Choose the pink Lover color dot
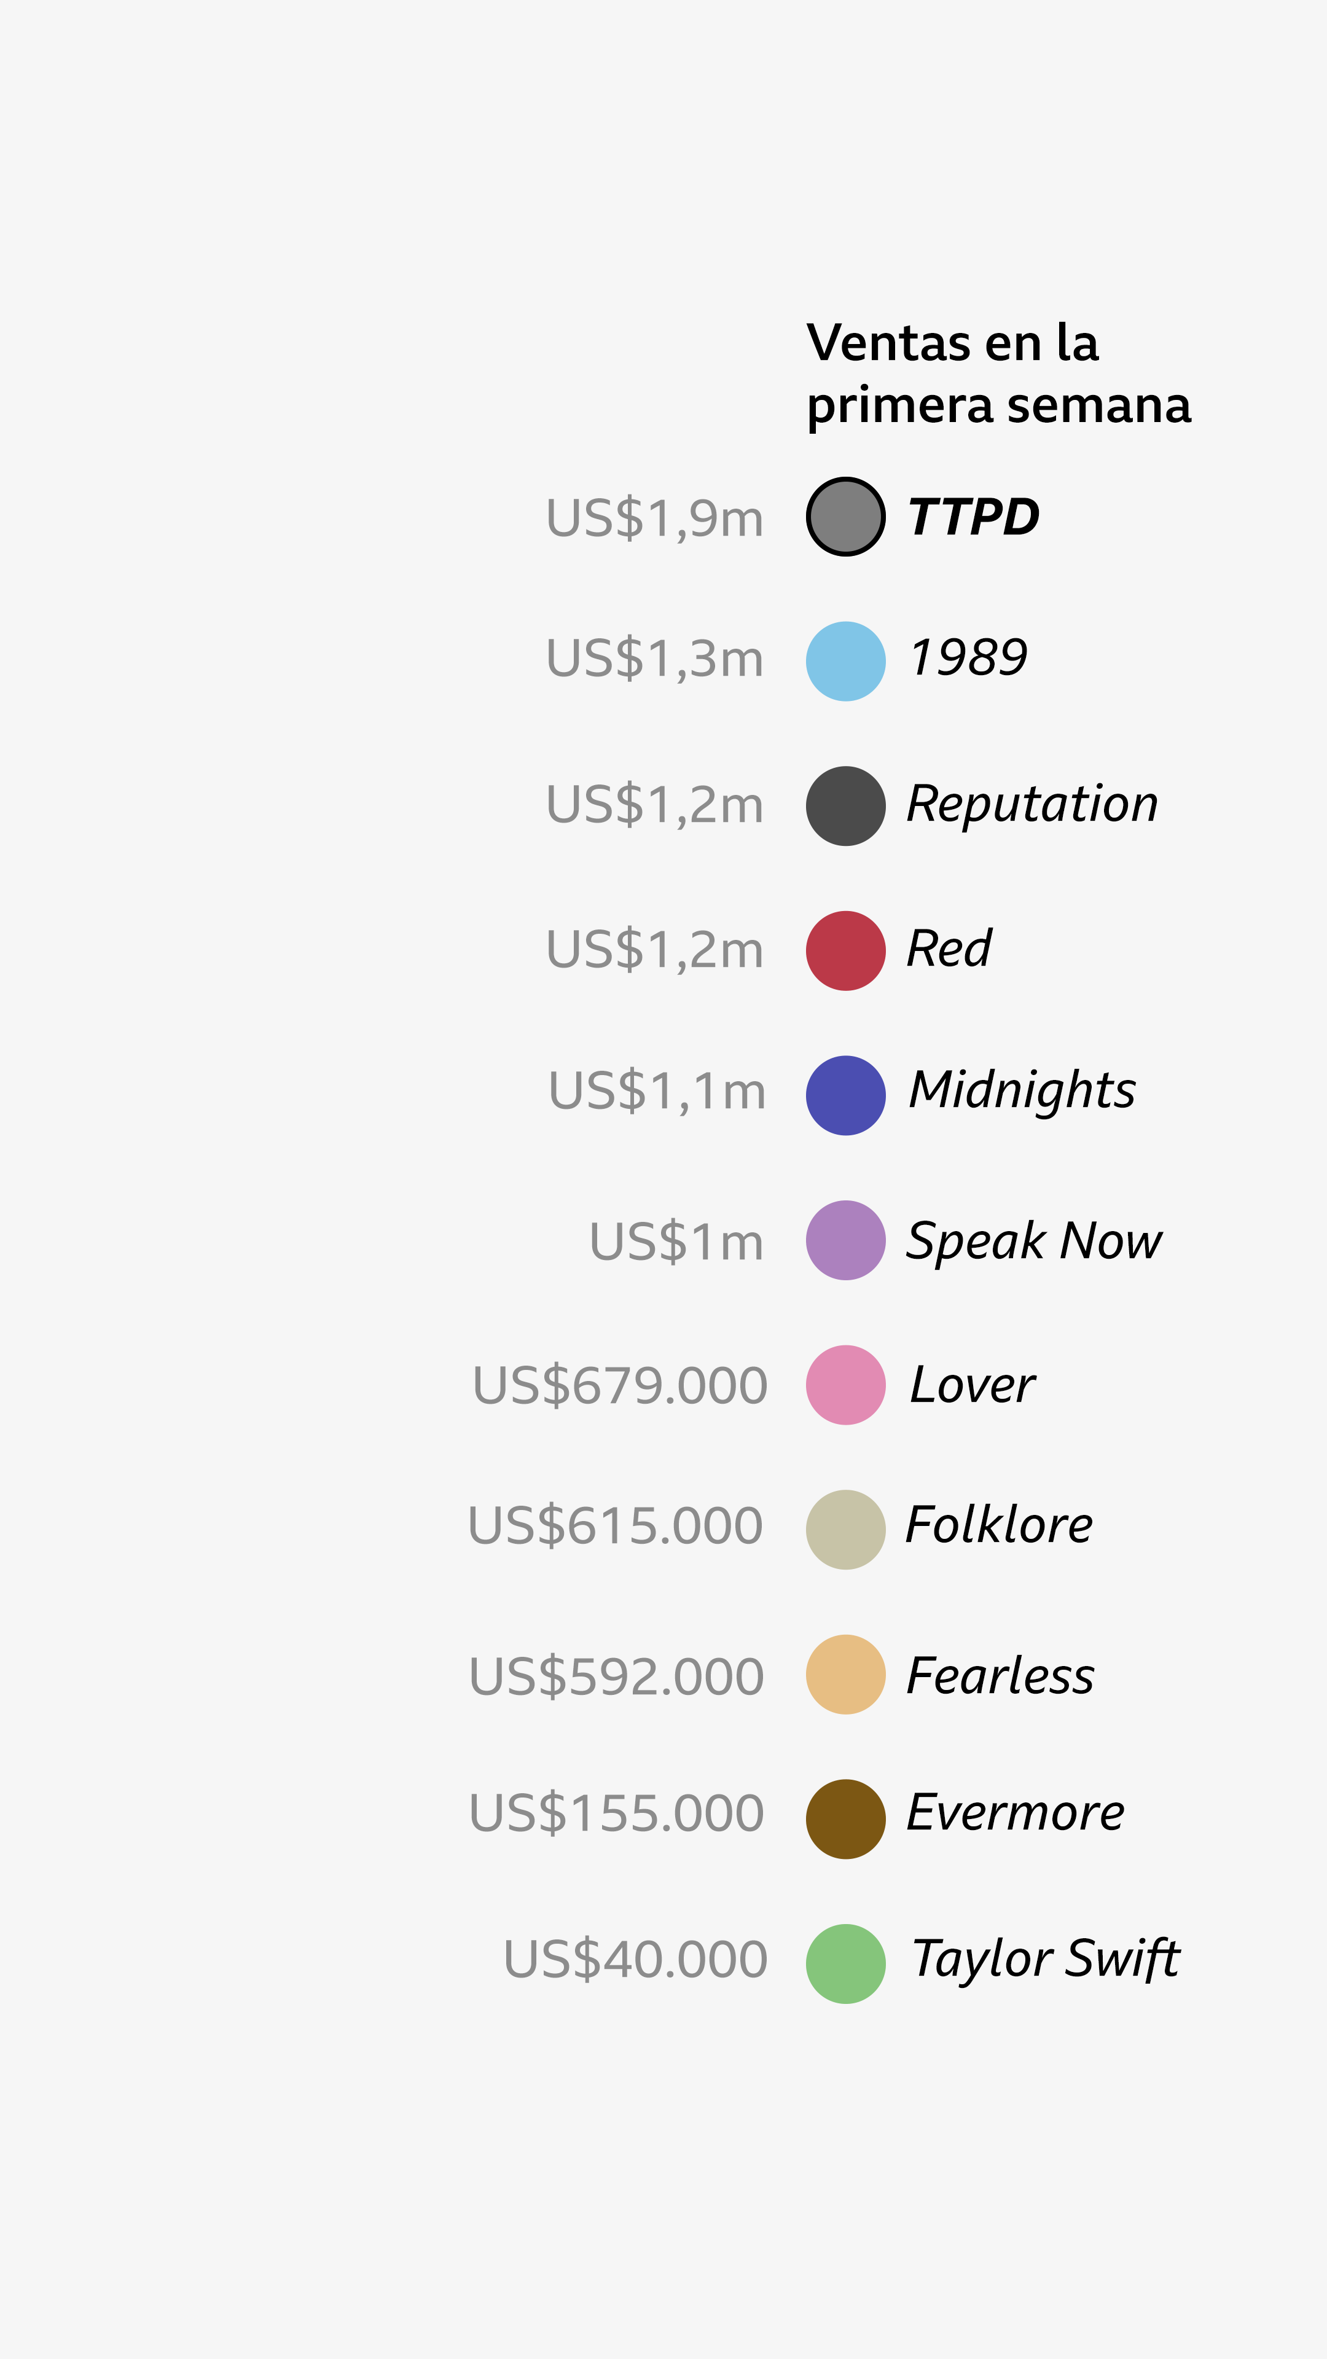 pos(845,1385)
